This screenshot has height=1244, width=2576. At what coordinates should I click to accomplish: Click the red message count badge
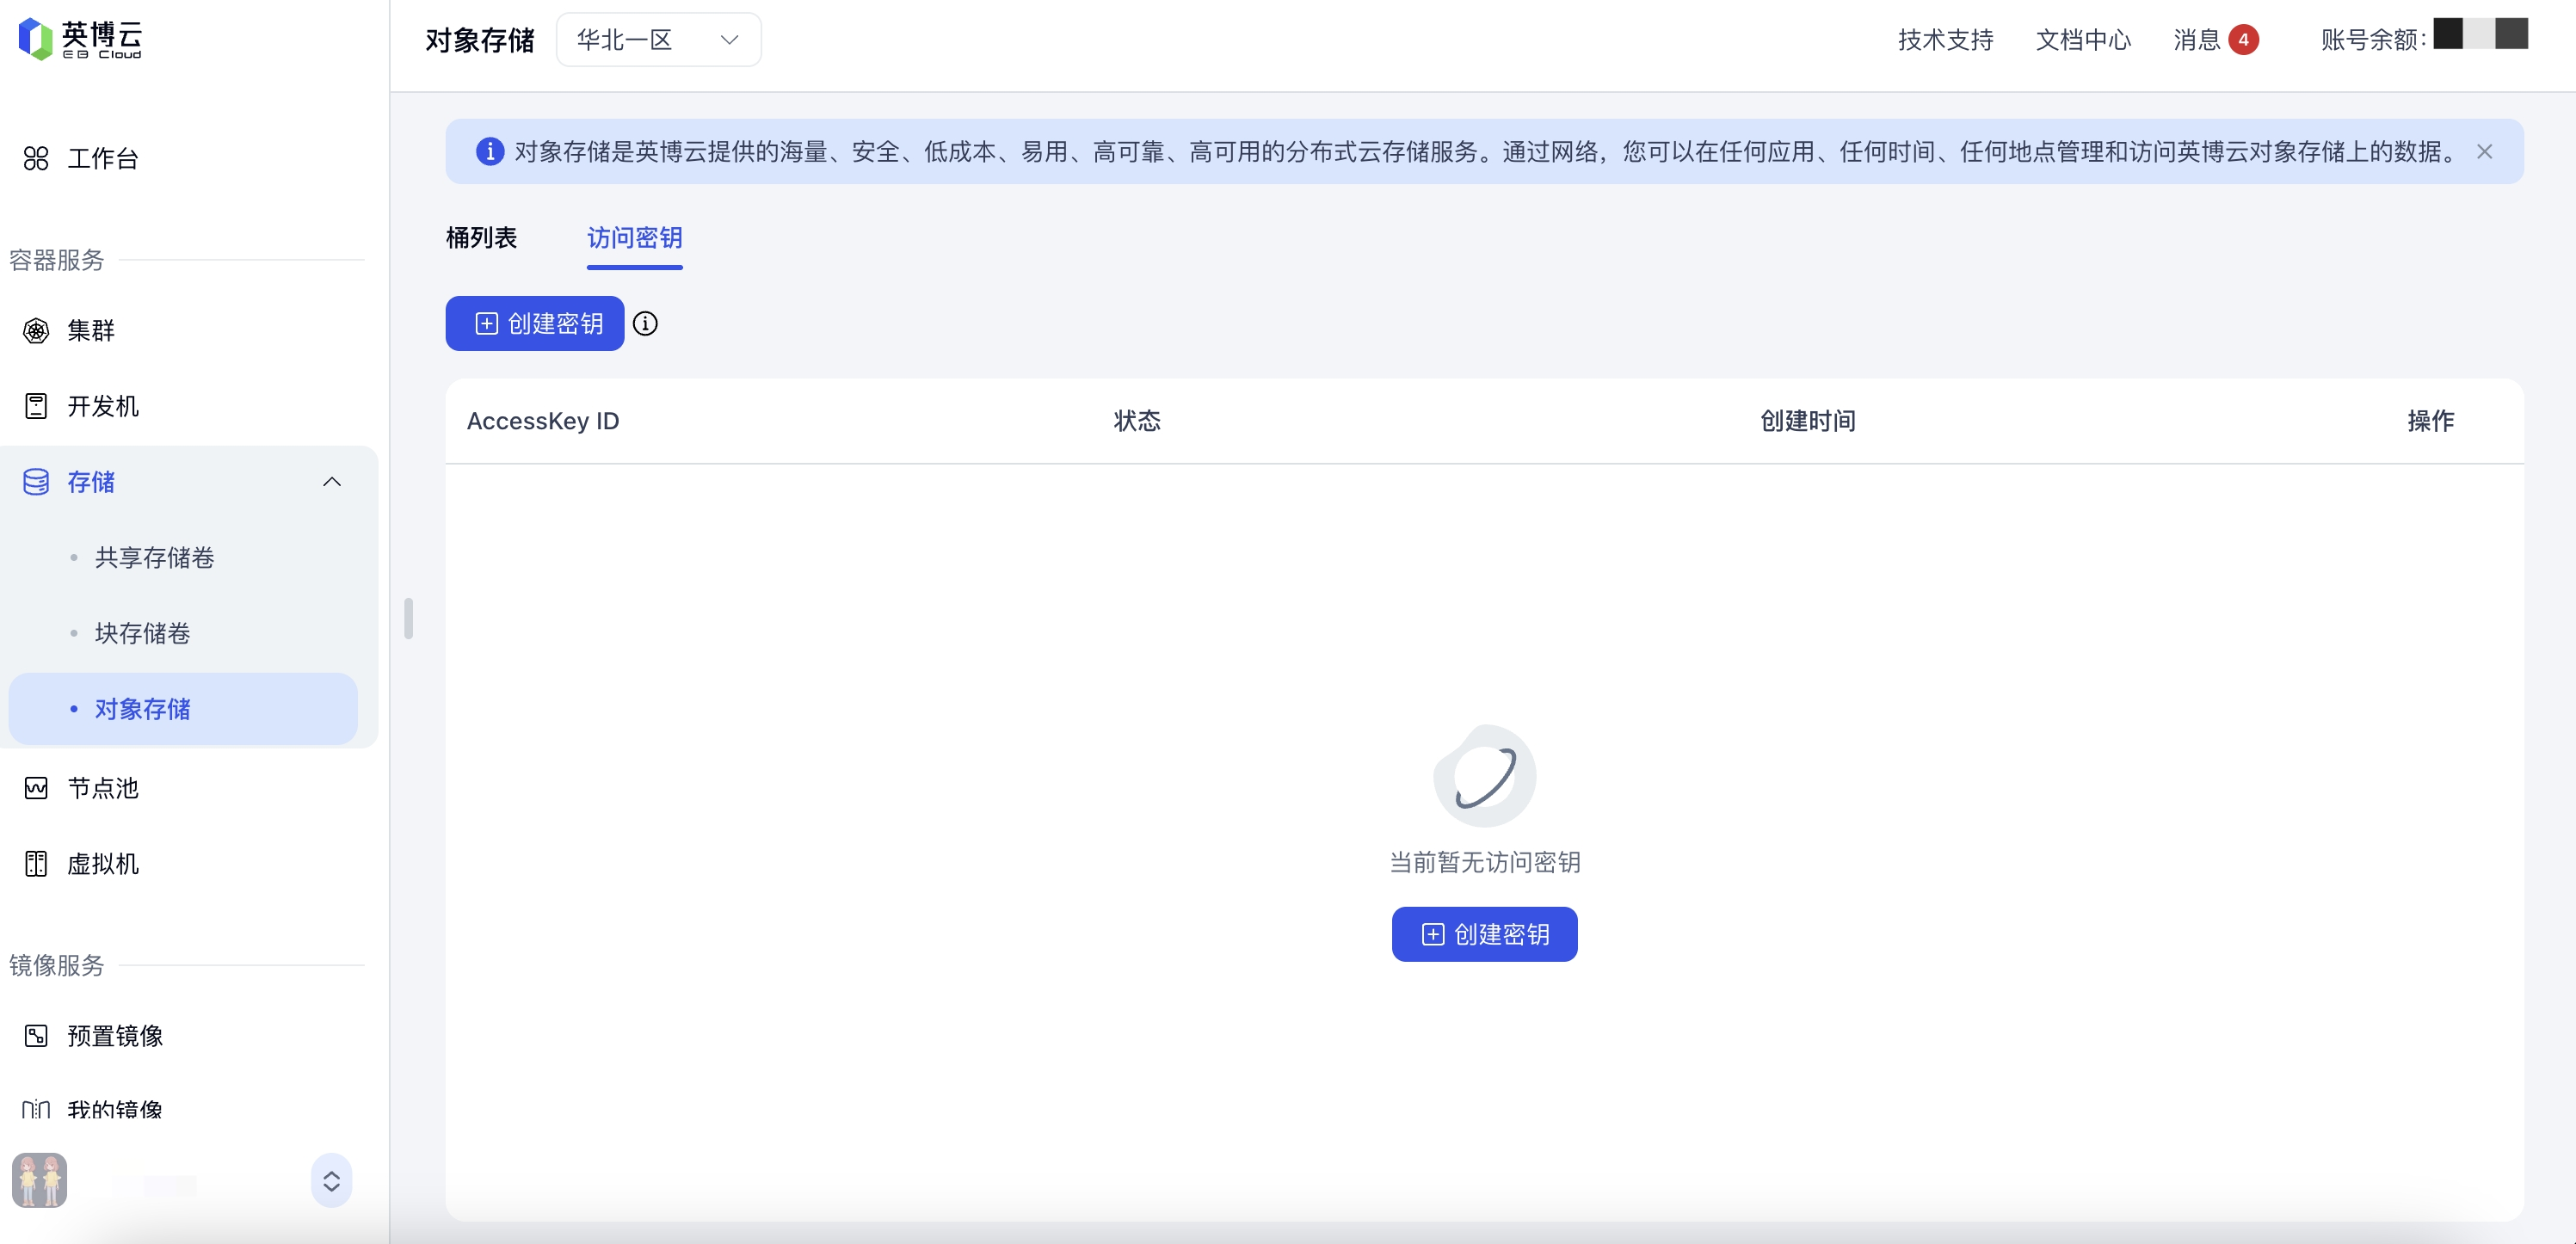(2243, 40)
